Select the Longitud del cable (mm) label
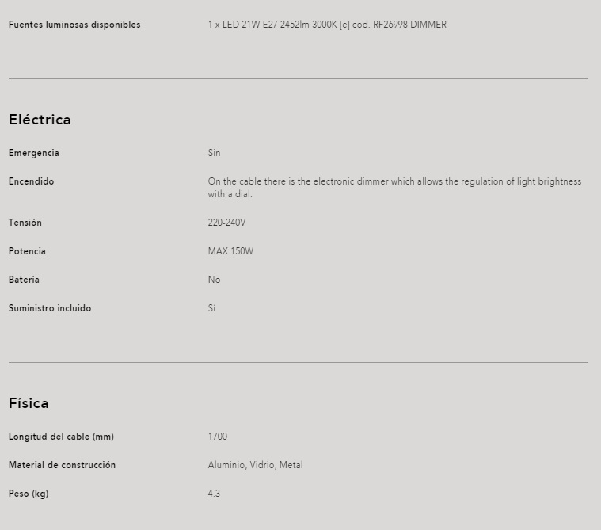Image resolution: width=601 pixels, height=530 pixels. (x=61, y=437)
